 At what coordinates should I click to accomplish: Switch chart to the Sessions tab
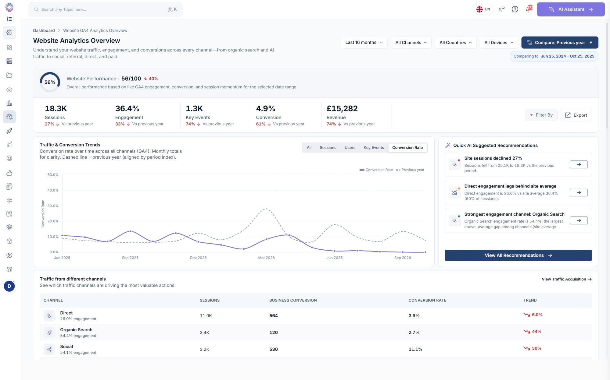(x=328, y=148)
